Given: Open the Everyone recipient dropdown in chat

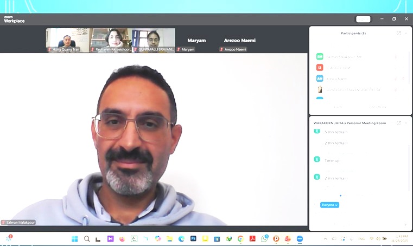Looking at the screenshot, I should tap(329, 205).
